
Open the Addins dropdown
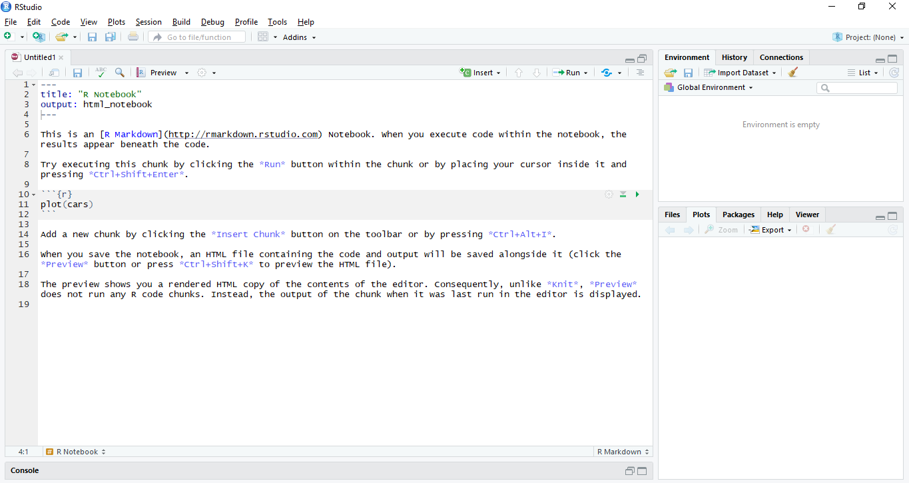[299, 37]
